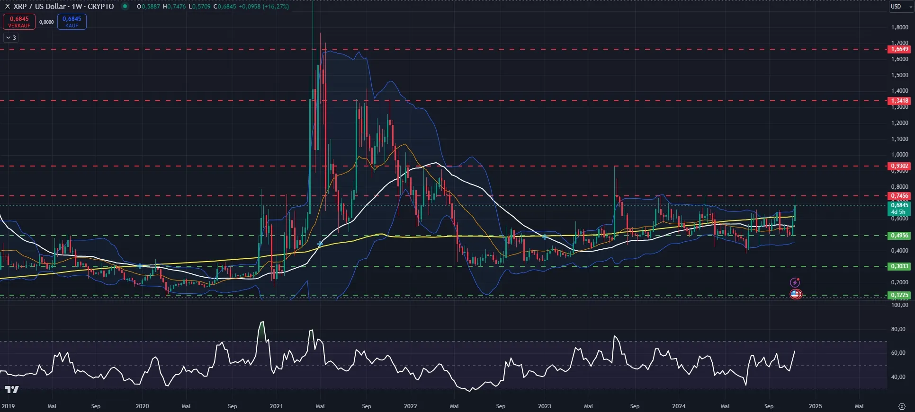Select the 0,9302 red price label
915x412 pixels.
899,166
